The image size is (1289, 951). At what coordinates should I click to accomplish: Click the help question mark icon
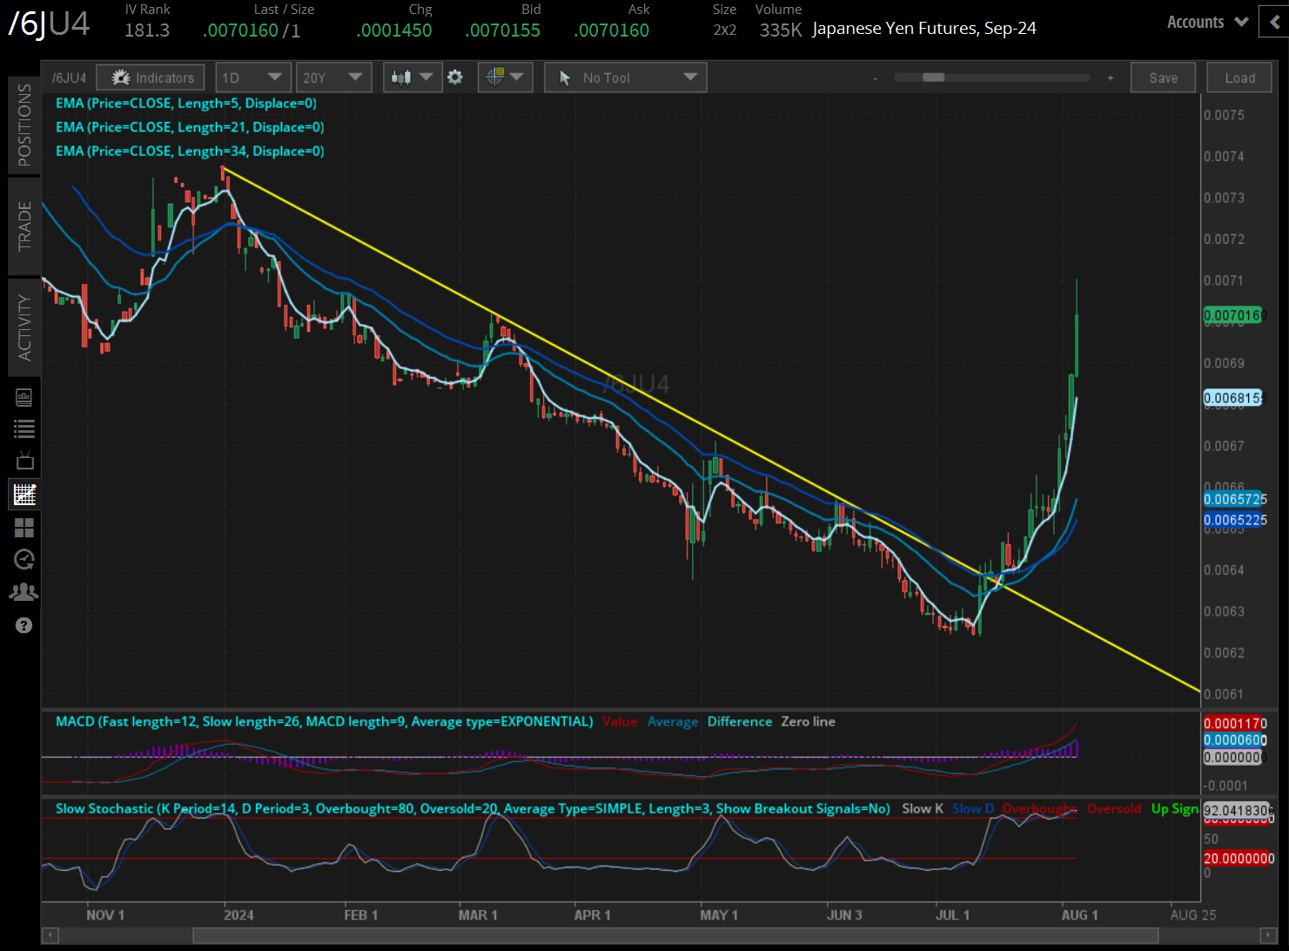click(x=23, y=625)
